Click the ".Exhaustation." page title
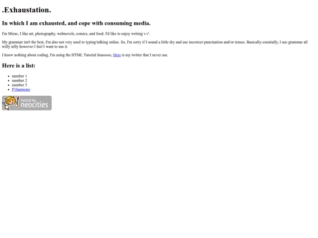318x238 pixels. pos(26,10)
